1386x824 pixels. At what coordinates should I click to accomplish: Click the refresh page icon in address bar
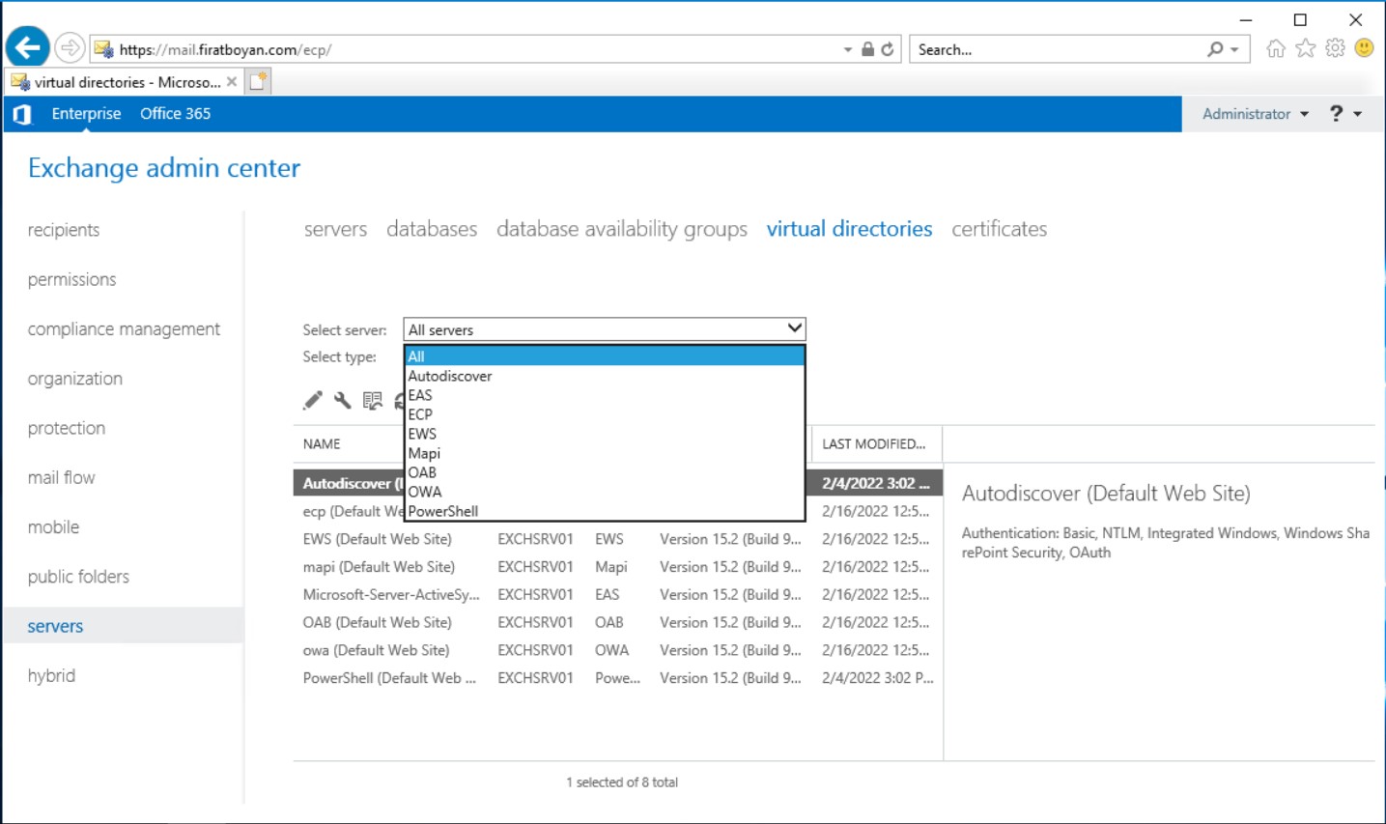888,49
